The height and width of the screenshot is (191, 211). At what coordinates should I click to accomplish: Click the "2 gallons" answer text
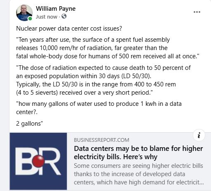(29, 124)
